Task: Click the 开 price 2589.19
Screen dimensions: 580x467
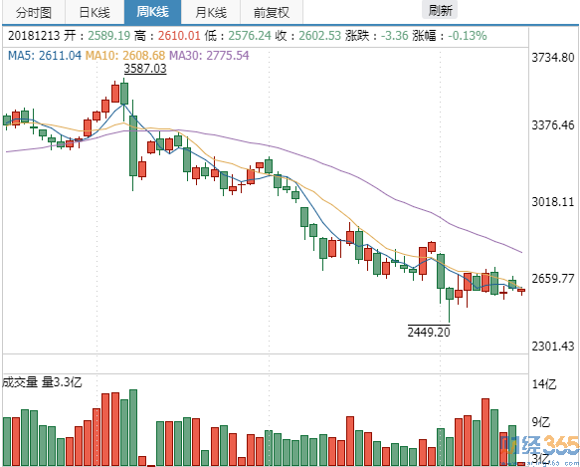Action: coord(109,36)
